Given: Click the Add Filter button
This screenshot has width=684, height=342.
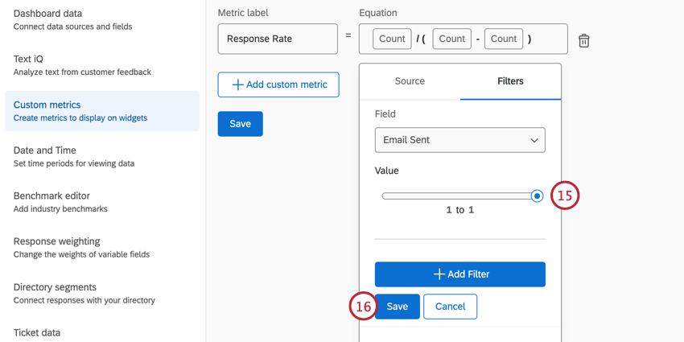Looking at the screenshot, I should point(459,274).
